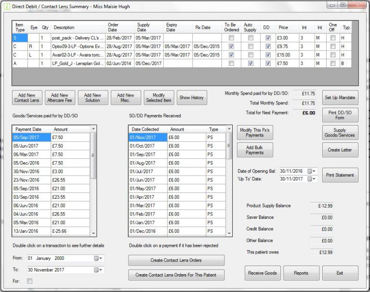Select 'LP_Gold_J - Lensplan Gol...' description cell
The width and height of the screenshot is (370, 292).
tap(78, 63)
